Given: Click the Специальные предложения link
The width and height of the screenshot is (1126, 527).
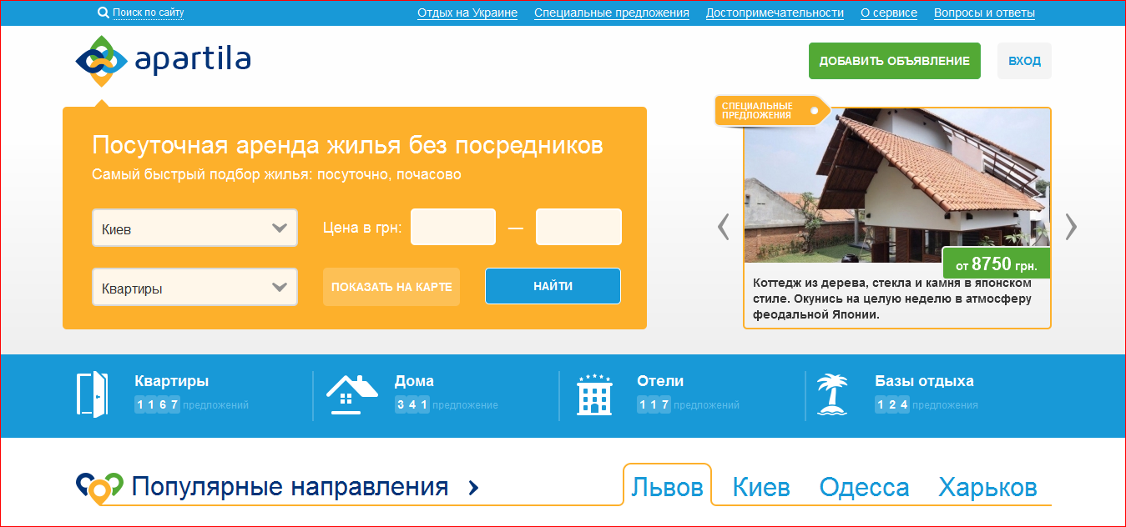Looking at the screenshot, I should tap(612, 13).
